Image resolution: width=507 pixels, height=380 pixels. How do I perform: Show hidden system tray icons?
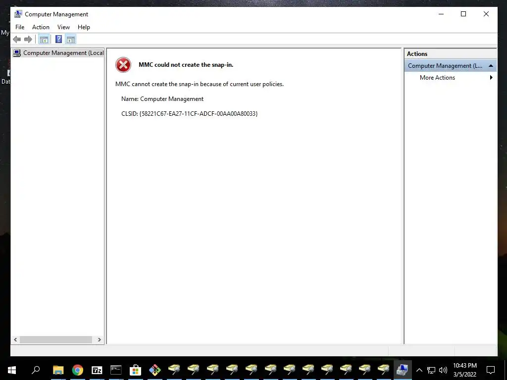click(x=419, y=370)
